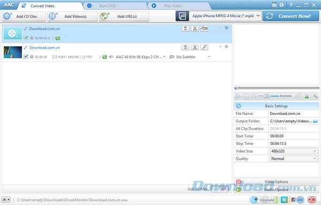Screen dimensions: 321x205
Task: Click the first file name Download.com.vn
Action: tap(44, 29)
